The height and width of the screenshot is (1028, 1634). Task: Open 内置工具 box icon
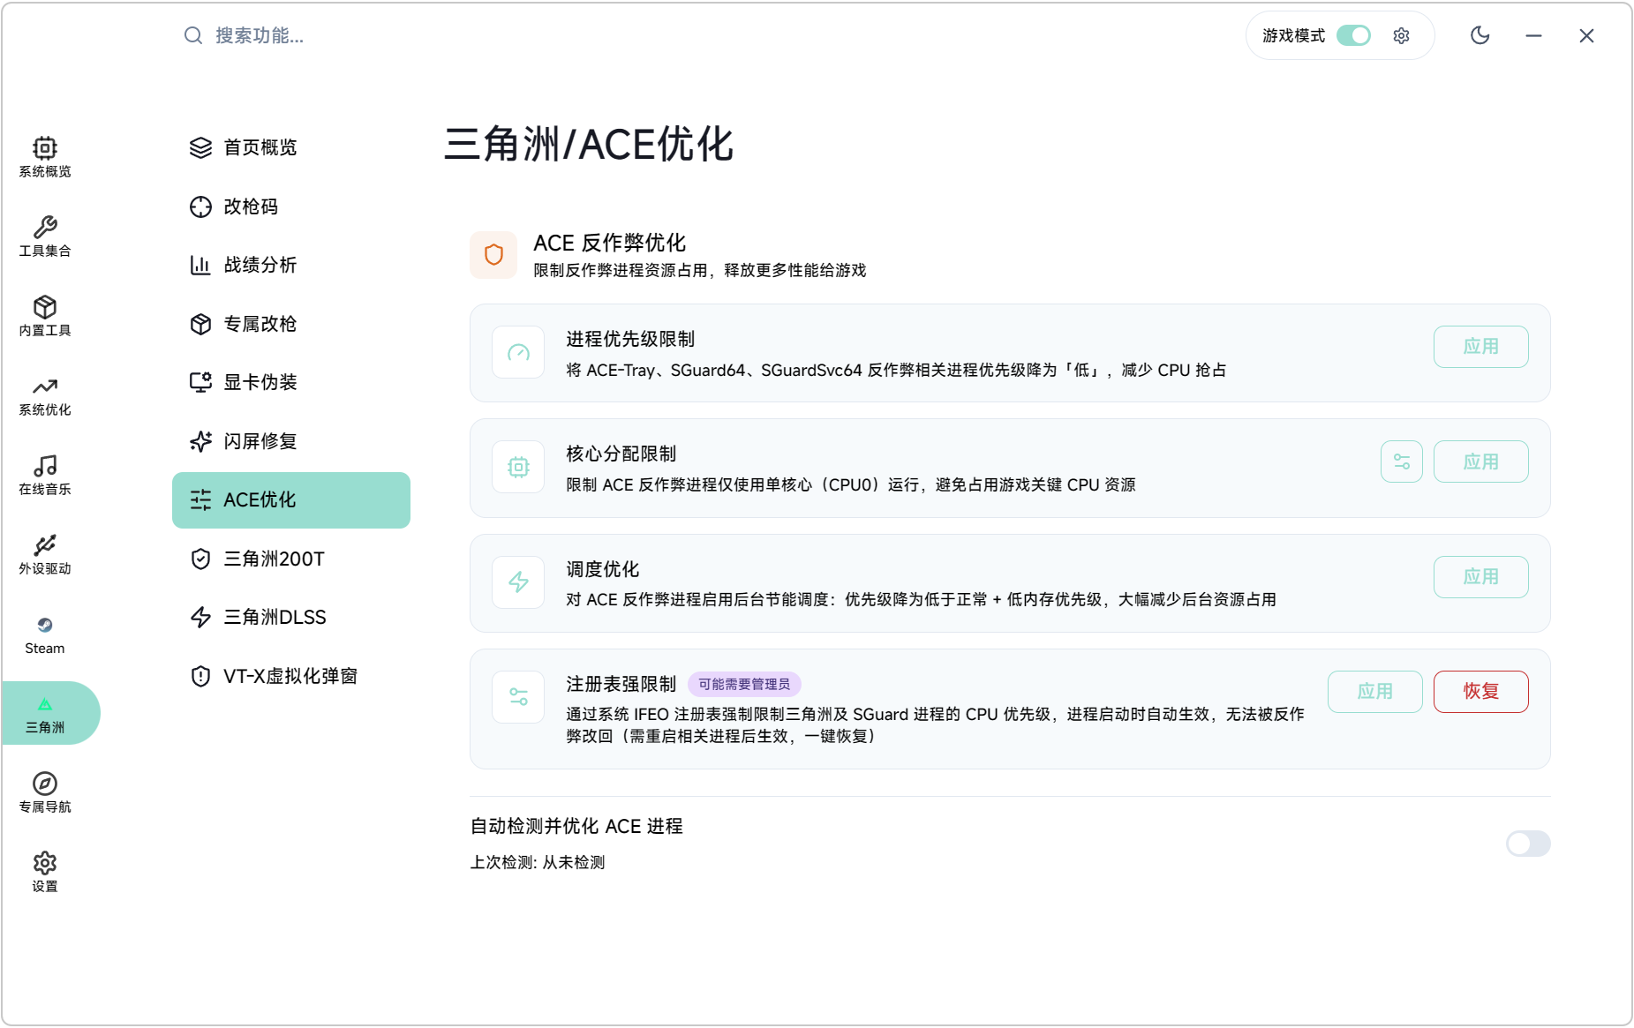45,306
